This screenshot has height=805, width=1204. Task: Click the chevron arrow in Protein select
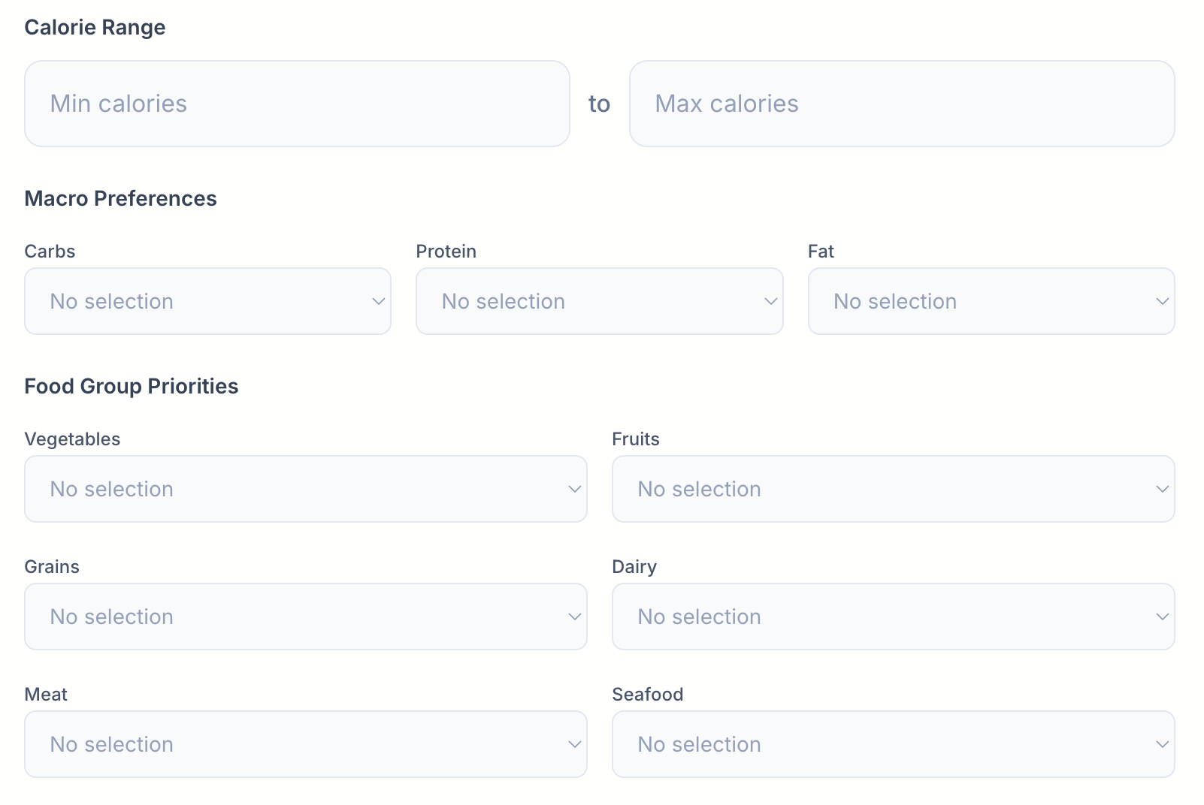tap(770, 301)
